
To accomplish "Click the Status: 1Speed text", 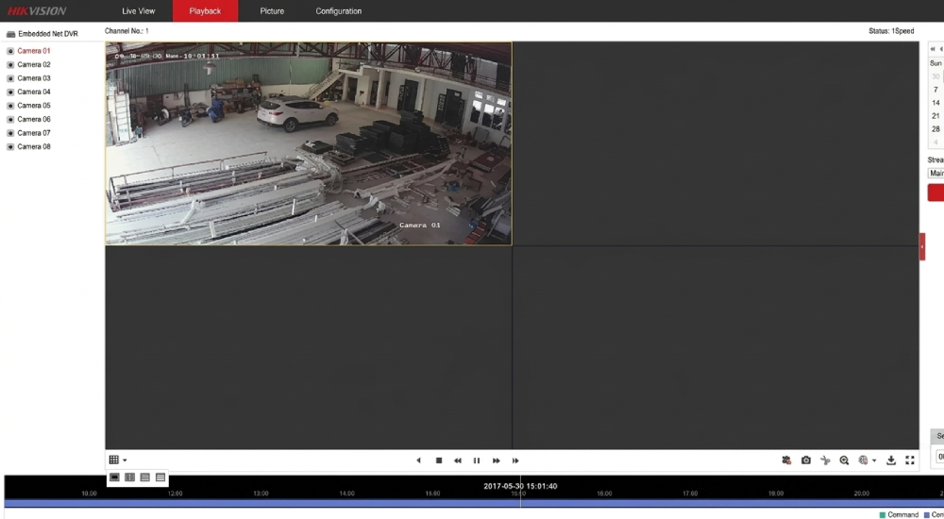I will click(891, 31).
